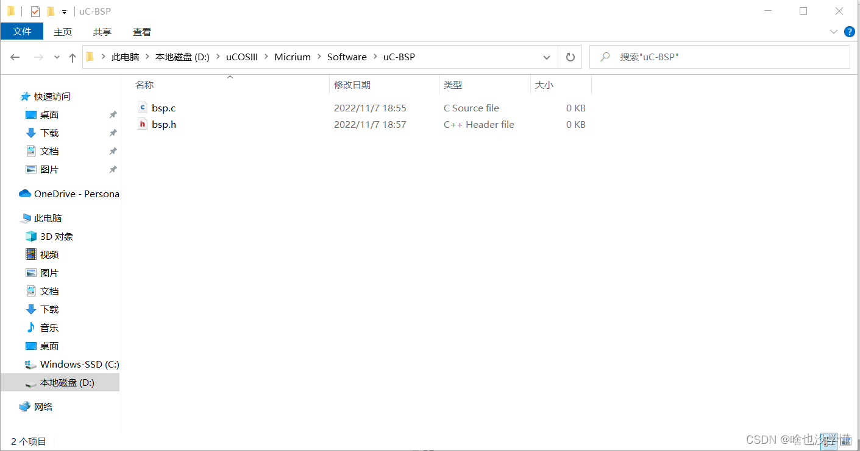This screenshot has height=451, width=860.
Task: Click 此电脑 in the address path
Action: [x=125, y=57]
